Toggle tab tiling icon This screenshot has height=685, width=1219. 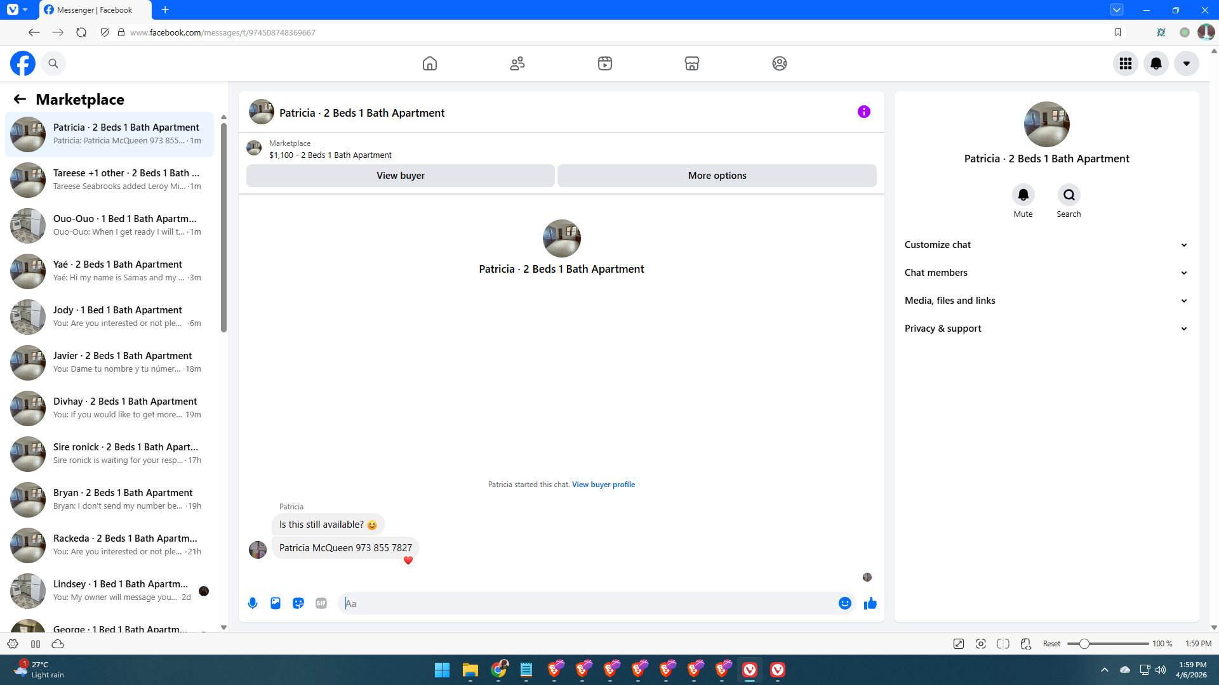click(x=1003, y=644)
